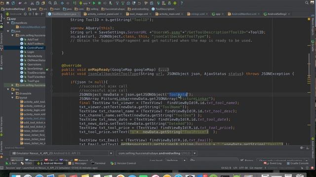The image size is (316, 177).
Task: Close the ToolDescription.java tab
Action: (x=79, y=14)
